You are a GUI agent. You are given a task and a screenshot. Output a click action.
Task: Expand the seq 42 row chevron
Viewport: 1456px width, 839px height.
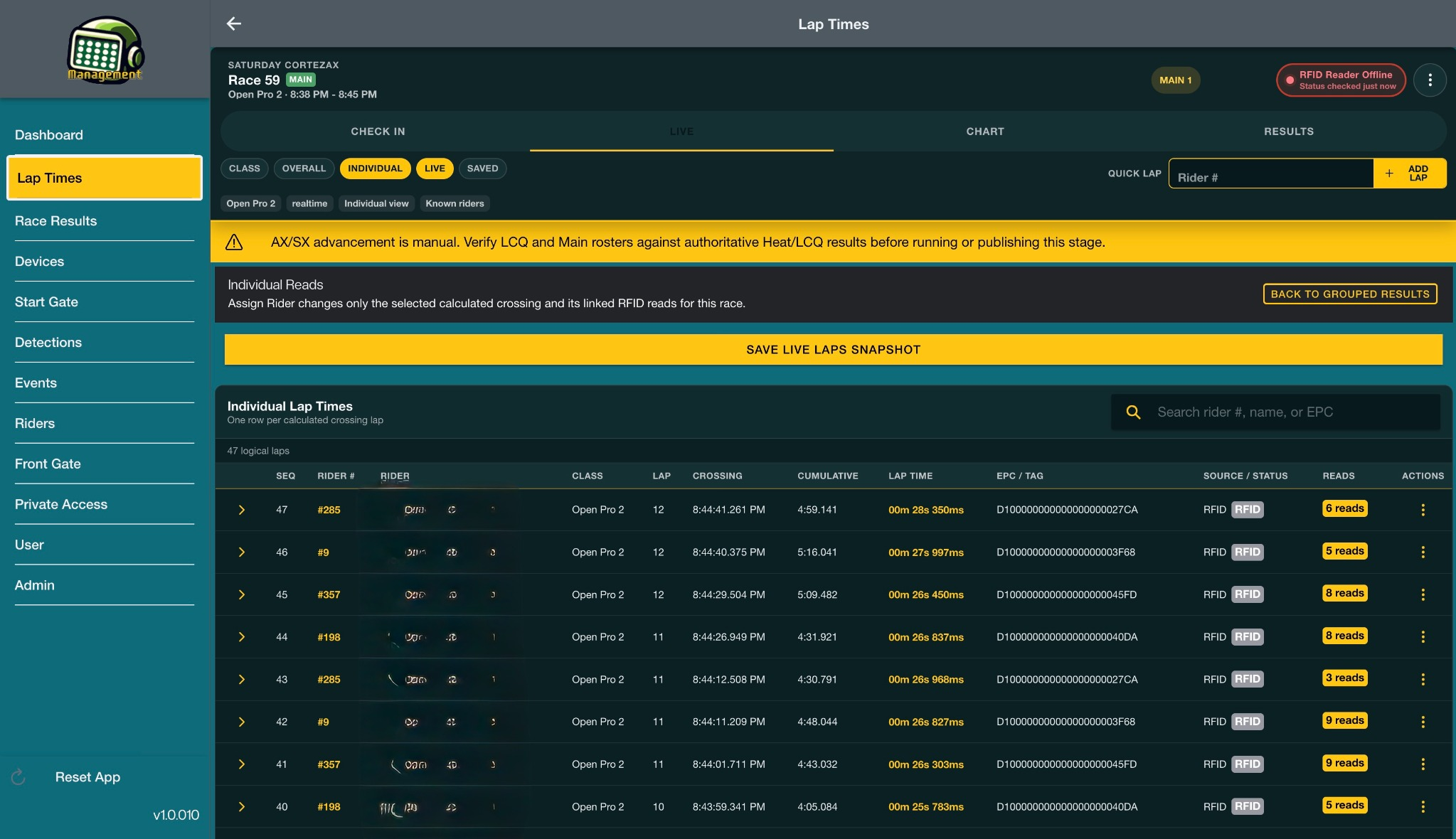click(x=242, y=722)
